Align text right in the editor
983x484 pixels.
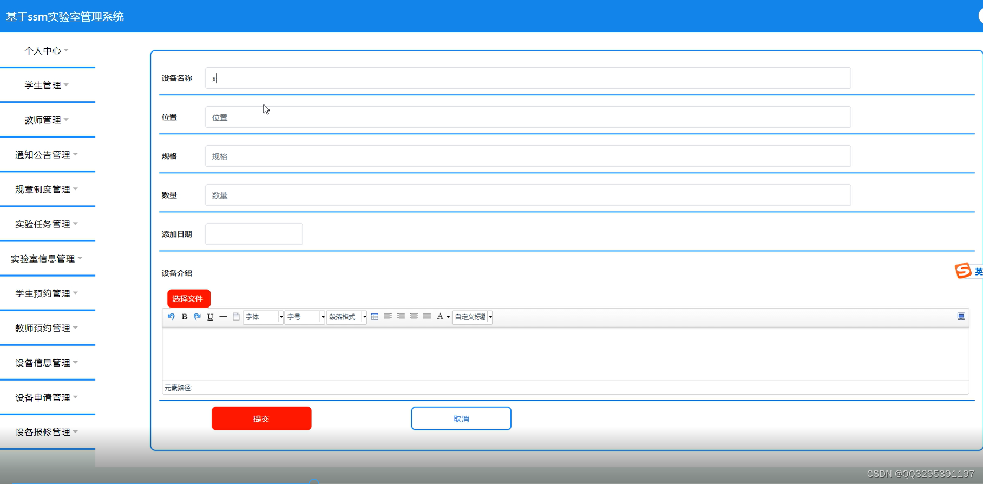(401, 317)
